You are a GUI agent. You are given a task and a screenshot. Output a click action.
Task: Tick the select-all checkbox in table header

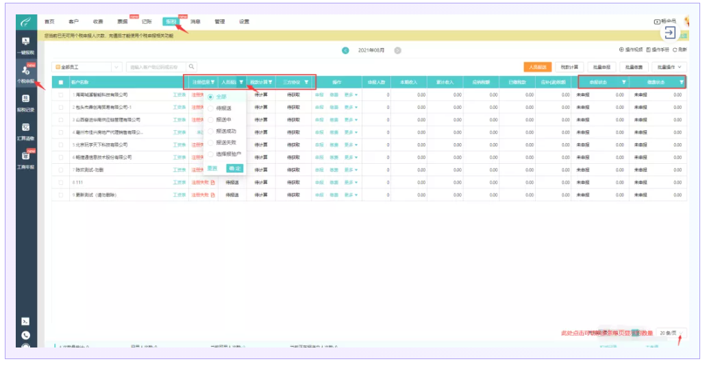[x=61, y=82]
